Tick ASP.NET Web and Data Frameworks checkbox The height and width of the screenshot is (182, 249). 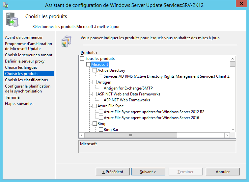point(95,94)
